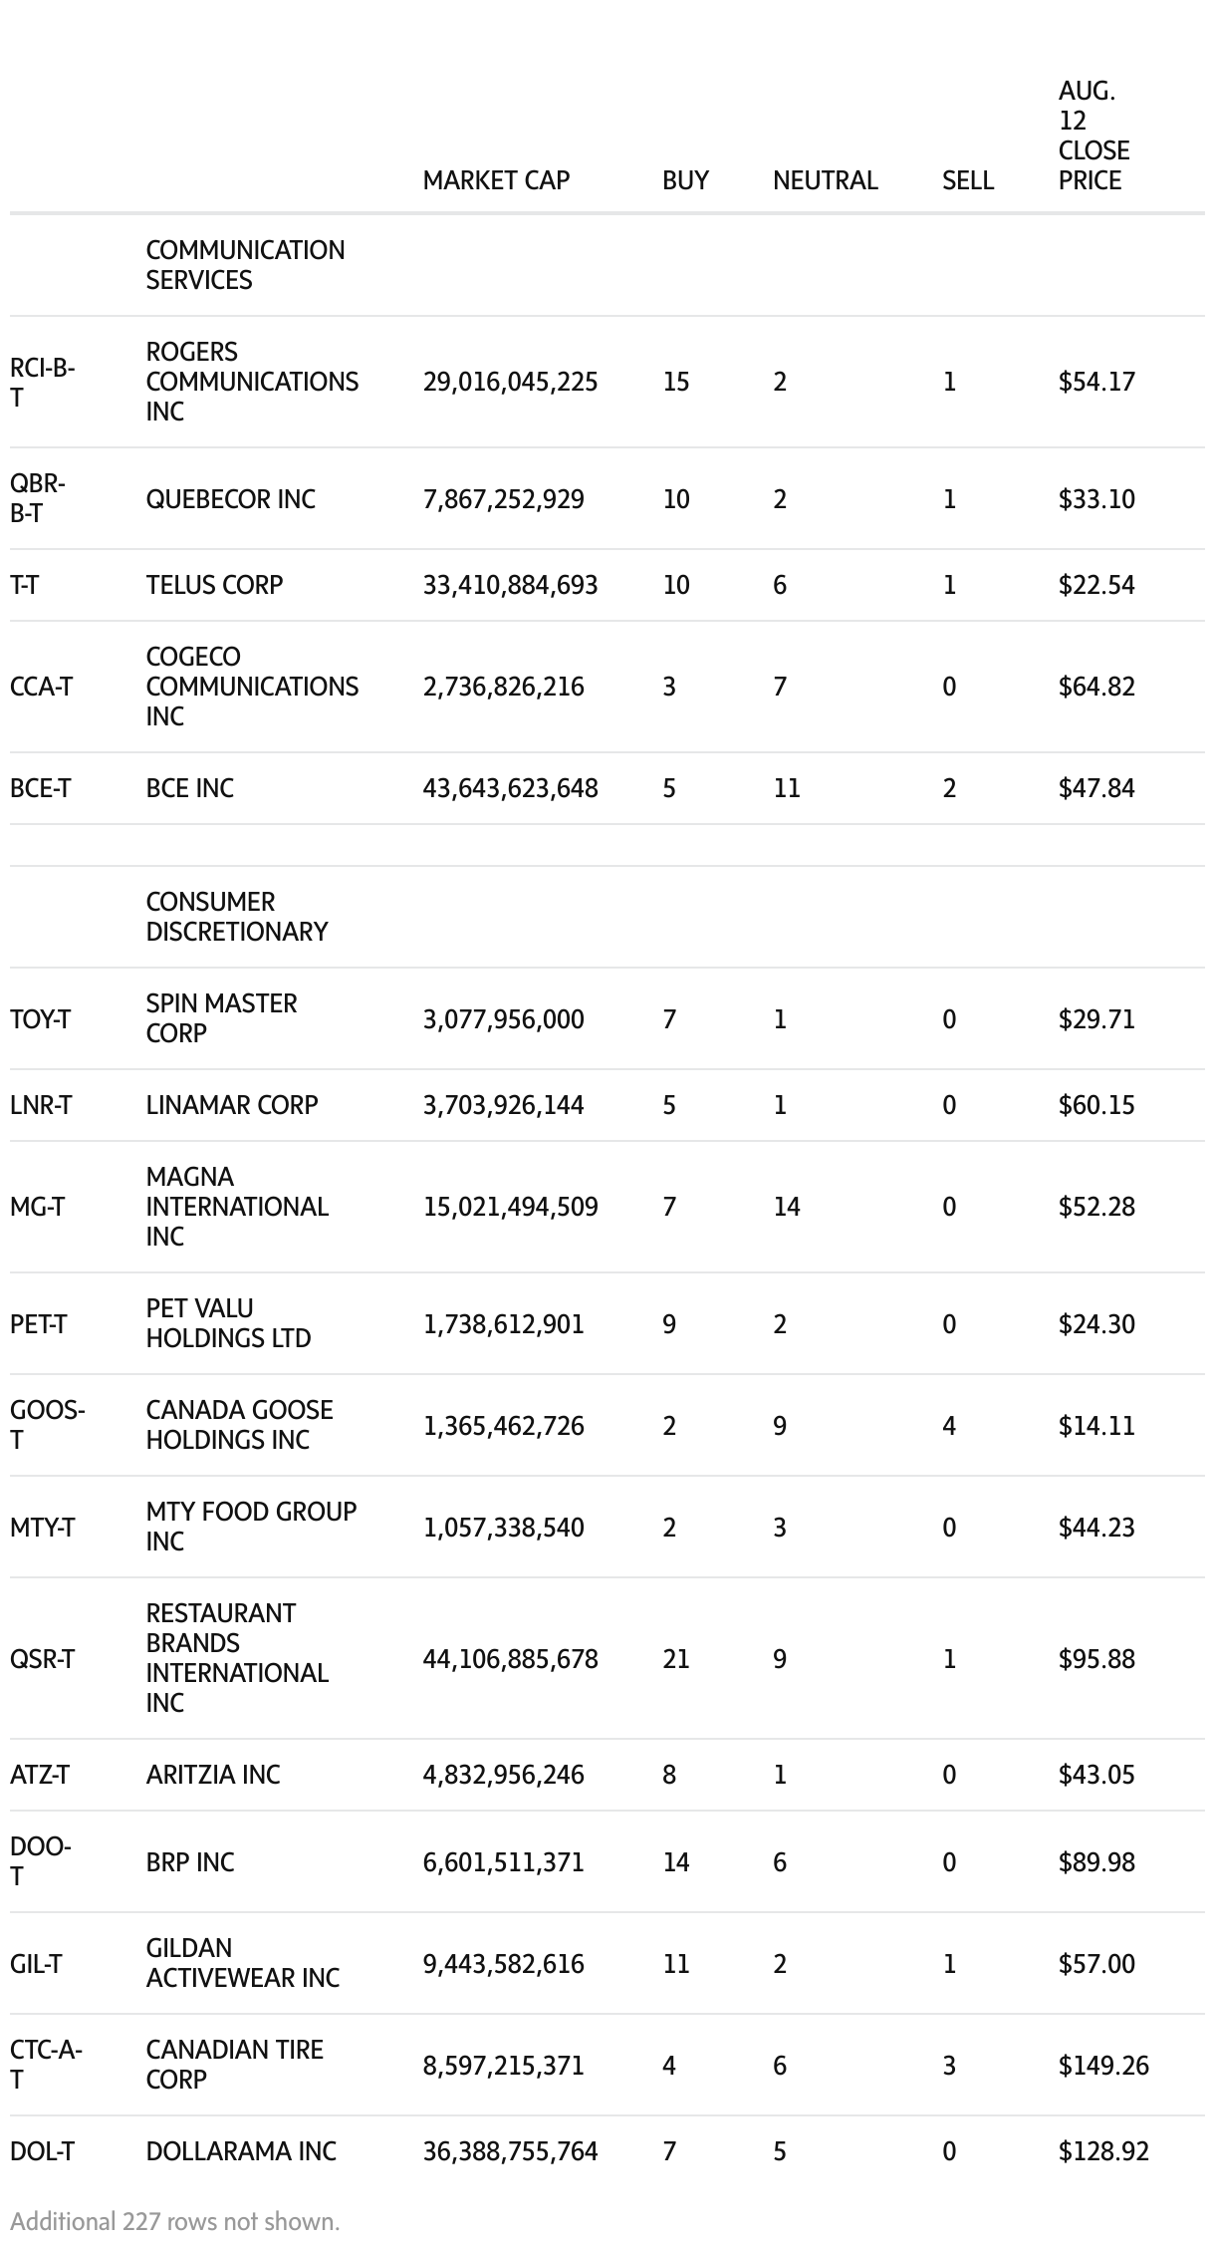1215x2246 pixels.
Task: Click the MARKET CAP column header
Action: [x=496, y=180]
